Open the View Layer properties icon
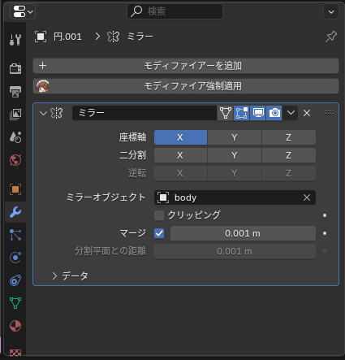The image size is (345, 360). pos(15,115)
